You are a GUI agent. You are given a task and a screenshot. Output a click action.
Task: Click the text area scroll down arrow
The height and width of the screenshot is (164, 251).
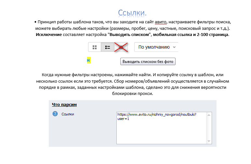(x=209, y=141)
